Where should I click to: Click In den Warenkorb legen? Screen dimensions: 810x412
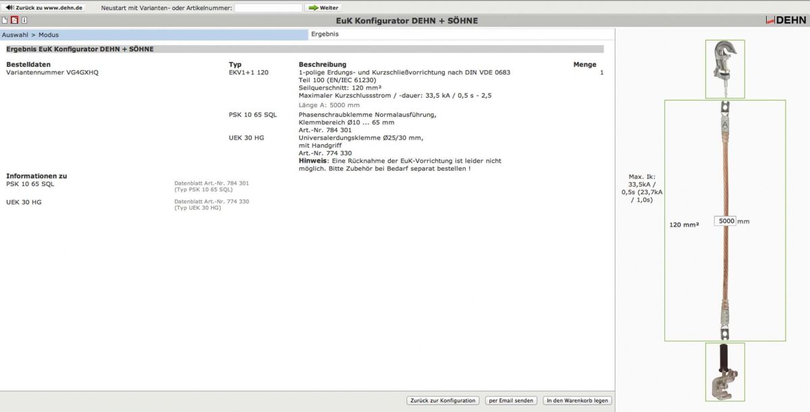[x=577, y=401]
